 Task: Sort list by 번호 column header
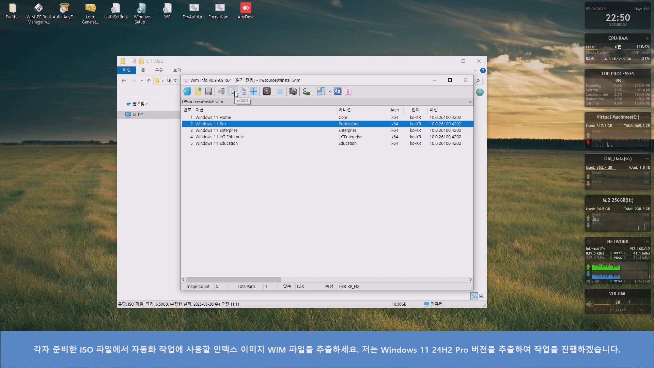coord(187,110)
